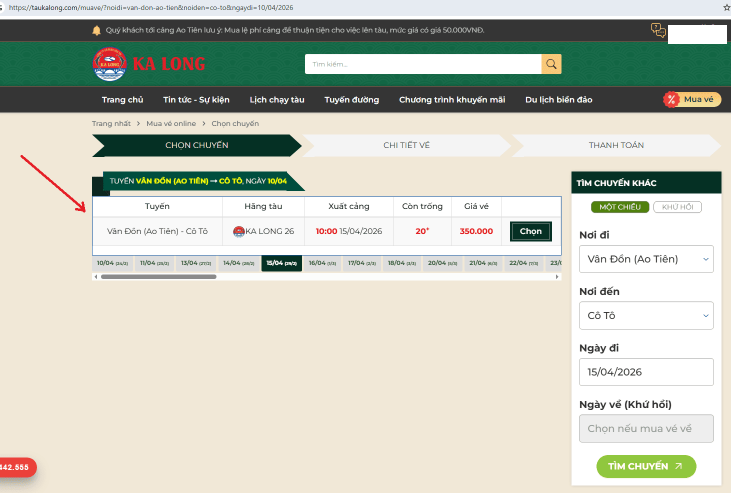The image size is (731, 493).
Task: Open Lịch chạy tàu menu item
Action: point(277,99)
